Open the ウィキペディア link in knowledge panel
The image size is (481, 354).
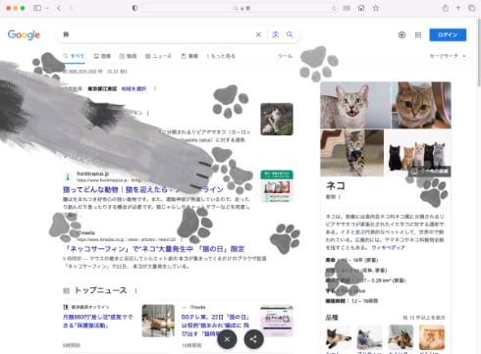coord(388,248)
